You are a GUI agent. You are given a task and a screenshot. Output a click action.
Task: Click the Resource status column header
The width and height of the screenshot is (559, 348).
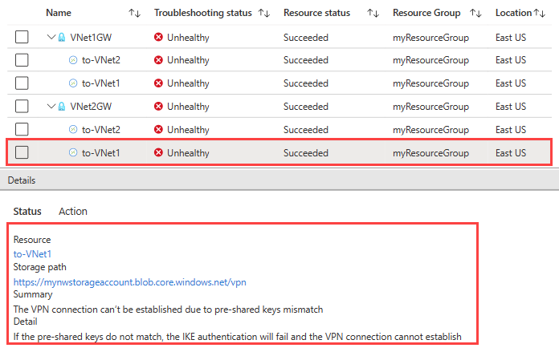(317, 13)
